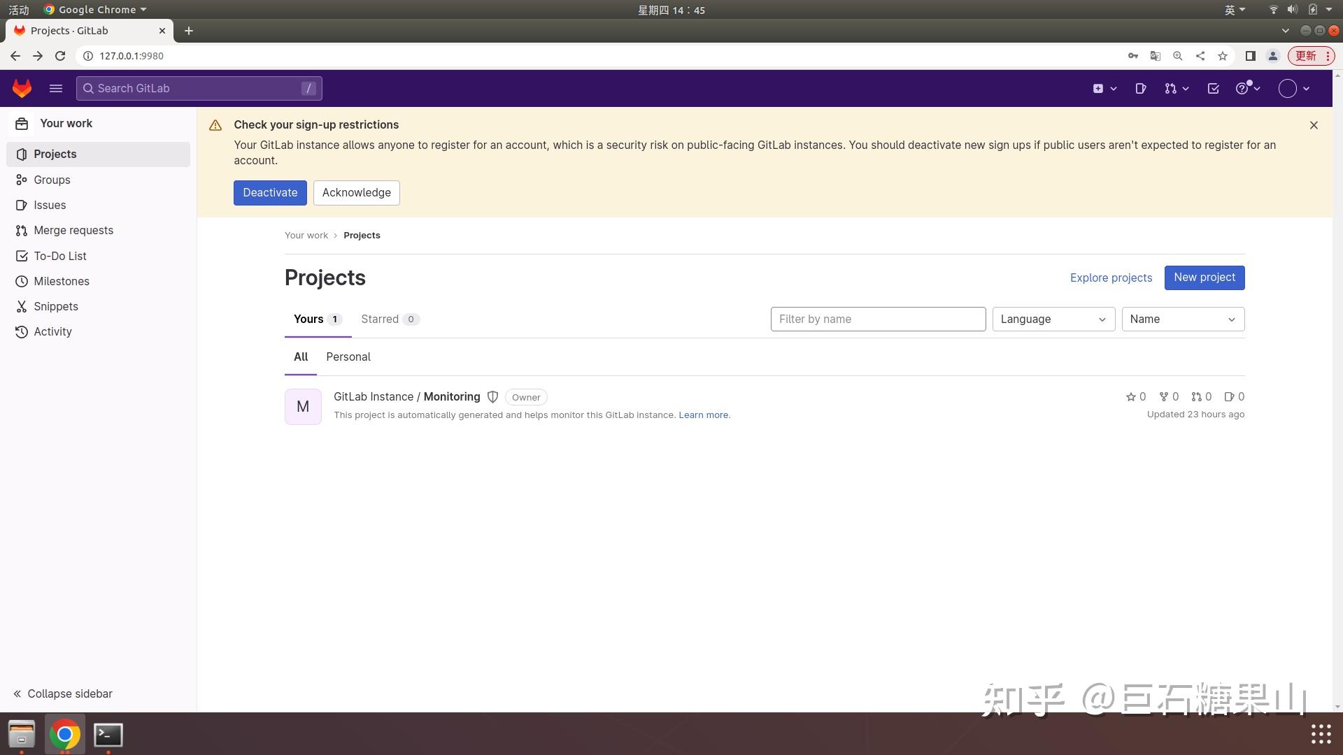Click the forks count icon

click(x=1164, y=397)
